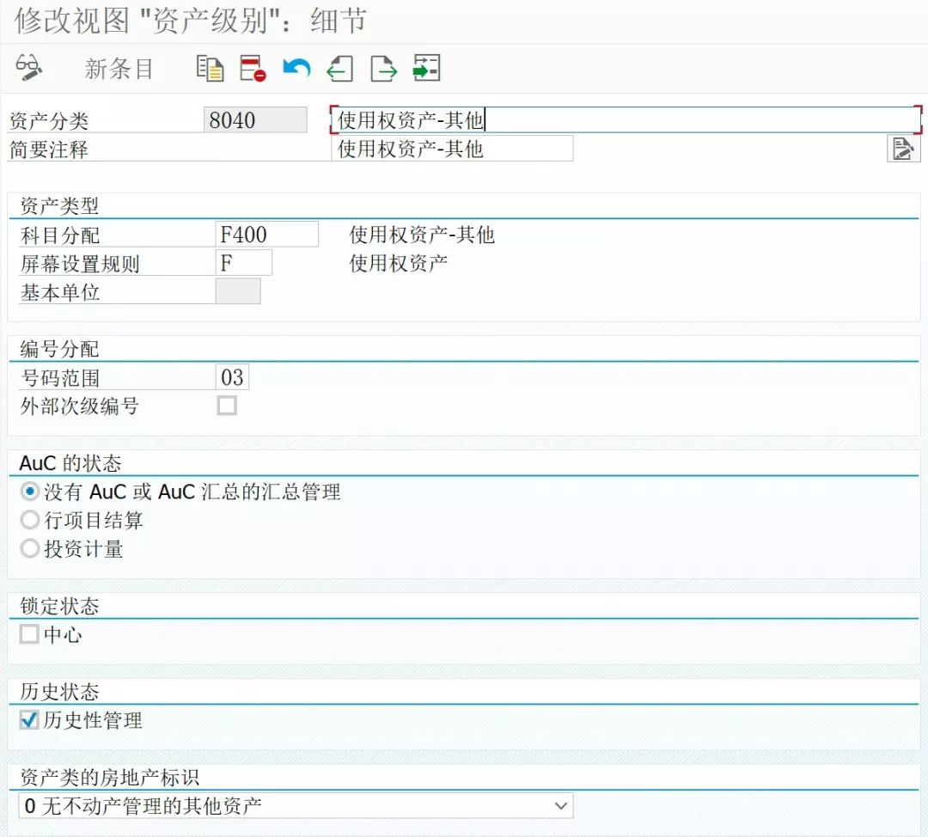Choose the 没有 AuC 汇总管理 option
928x837 pixels.
click(x=28, y=492)
